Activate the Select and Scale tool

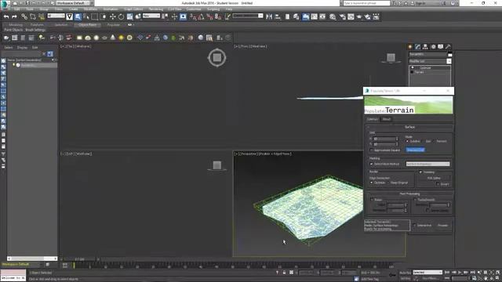click(129, 16)
